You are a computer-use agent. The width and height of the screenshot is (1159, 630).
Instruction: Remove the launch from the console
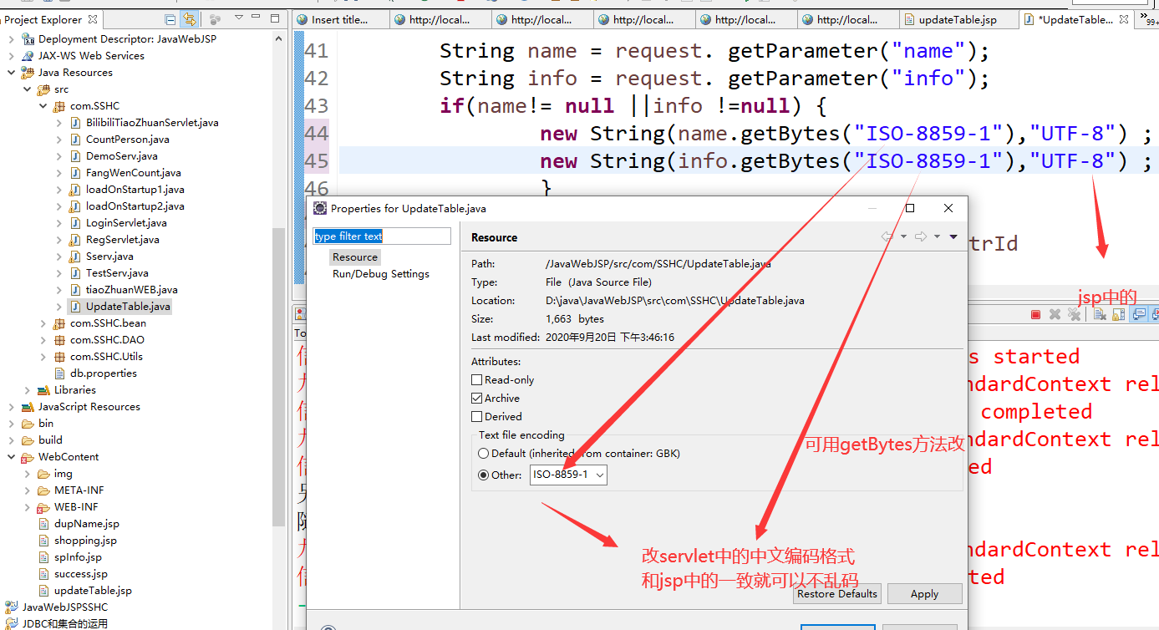pos(1055,315)
